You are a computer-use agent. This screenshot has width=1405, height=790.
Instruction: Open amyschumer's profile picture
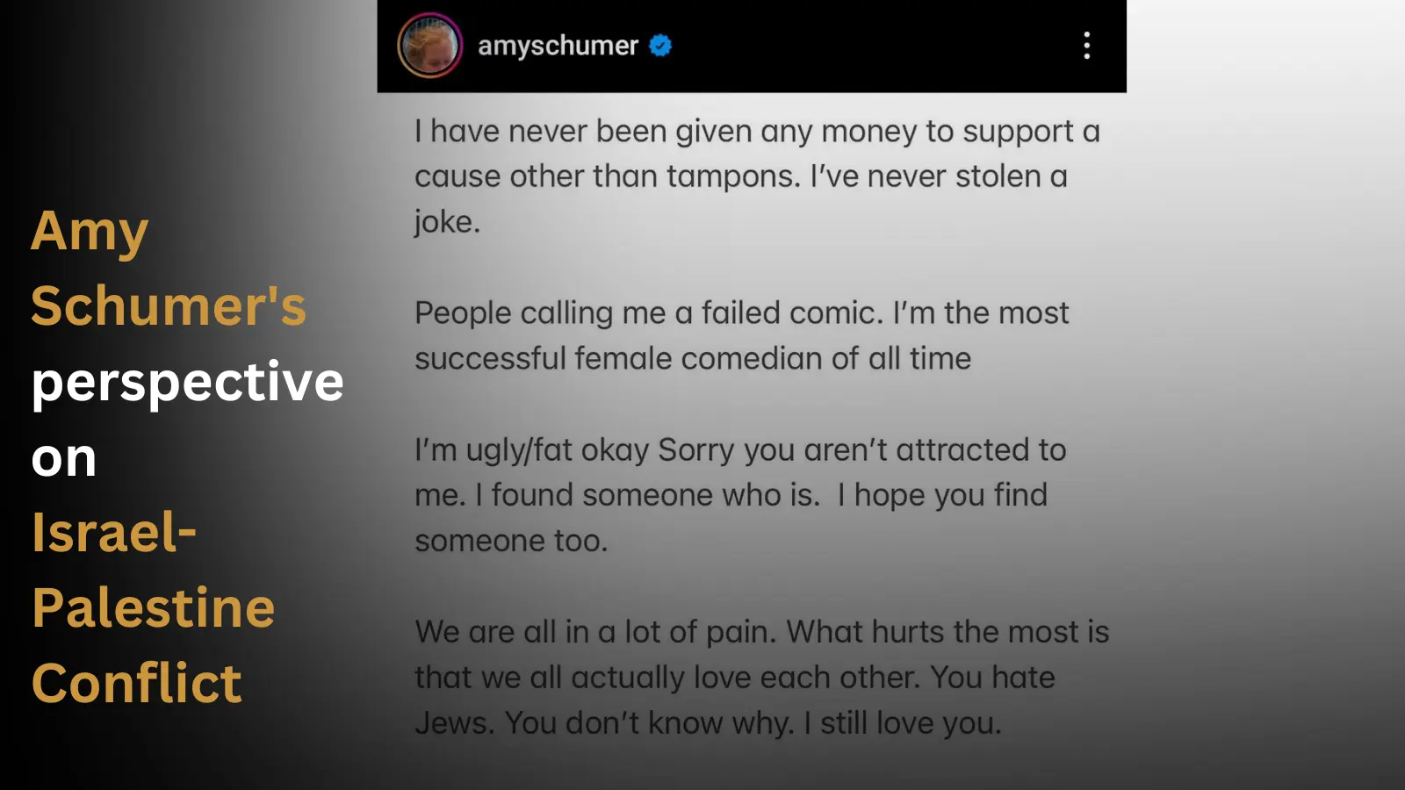point(430,46)
